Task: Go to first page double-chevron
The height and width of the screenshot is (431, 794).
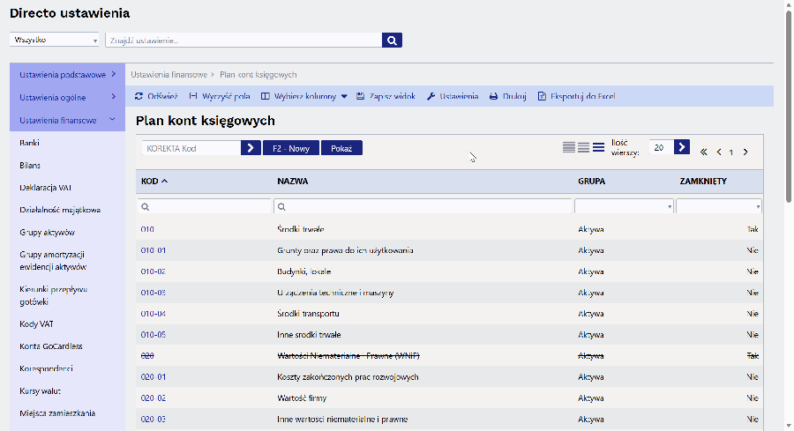Action: (704, 152)
